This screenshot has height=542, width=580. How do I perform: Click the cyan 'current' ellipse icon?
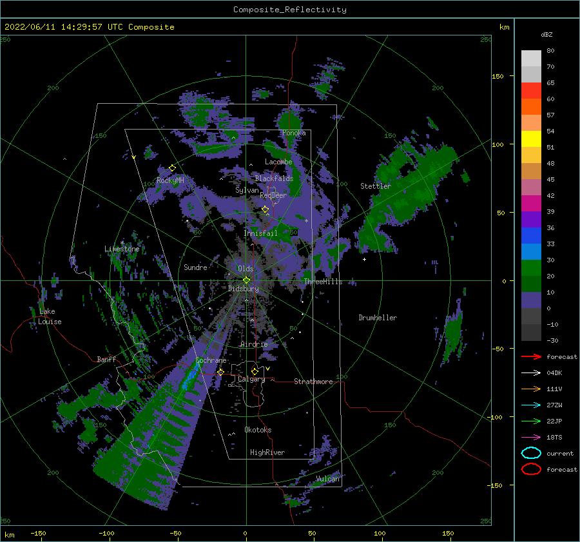click(531, 453)
